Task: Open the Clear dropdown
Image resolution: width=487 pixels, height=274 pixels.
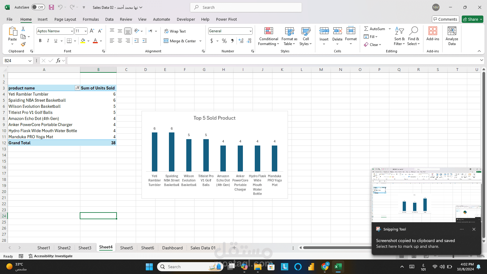Action: [x=373, y=44]
